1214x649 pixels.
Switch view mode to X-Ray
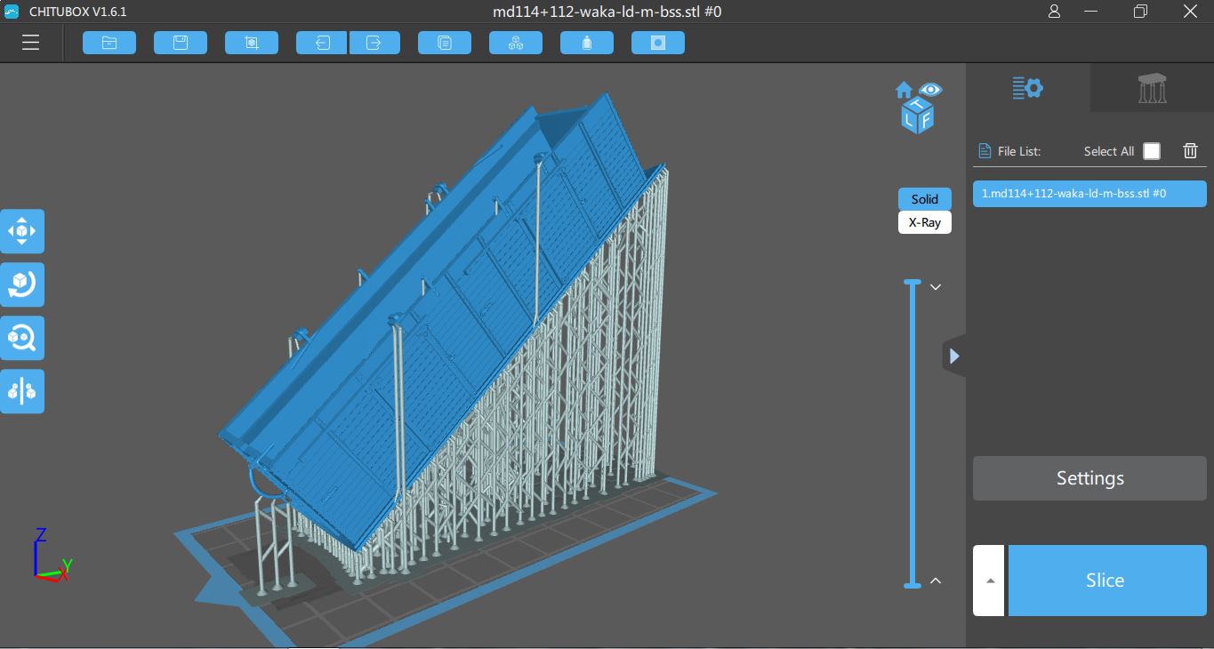(924, 222)
